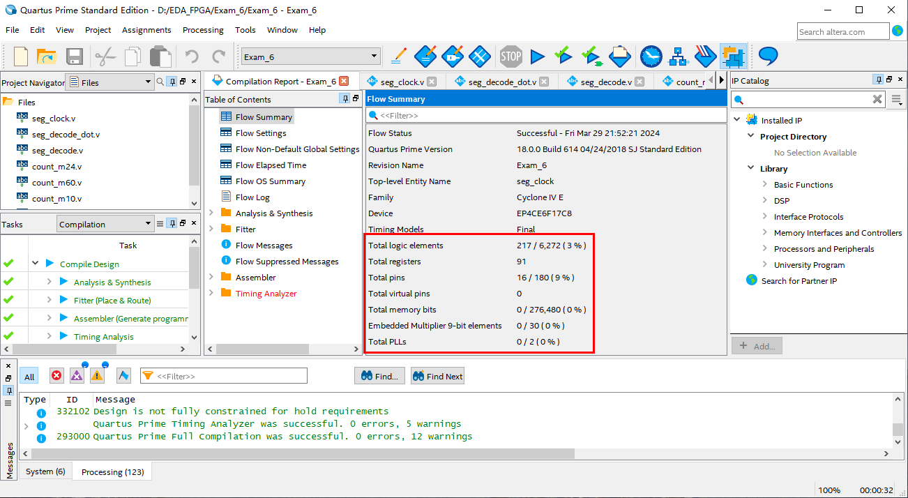Open count_m24.v in Project Navigator
908x498 pixels.
(56, 166)
